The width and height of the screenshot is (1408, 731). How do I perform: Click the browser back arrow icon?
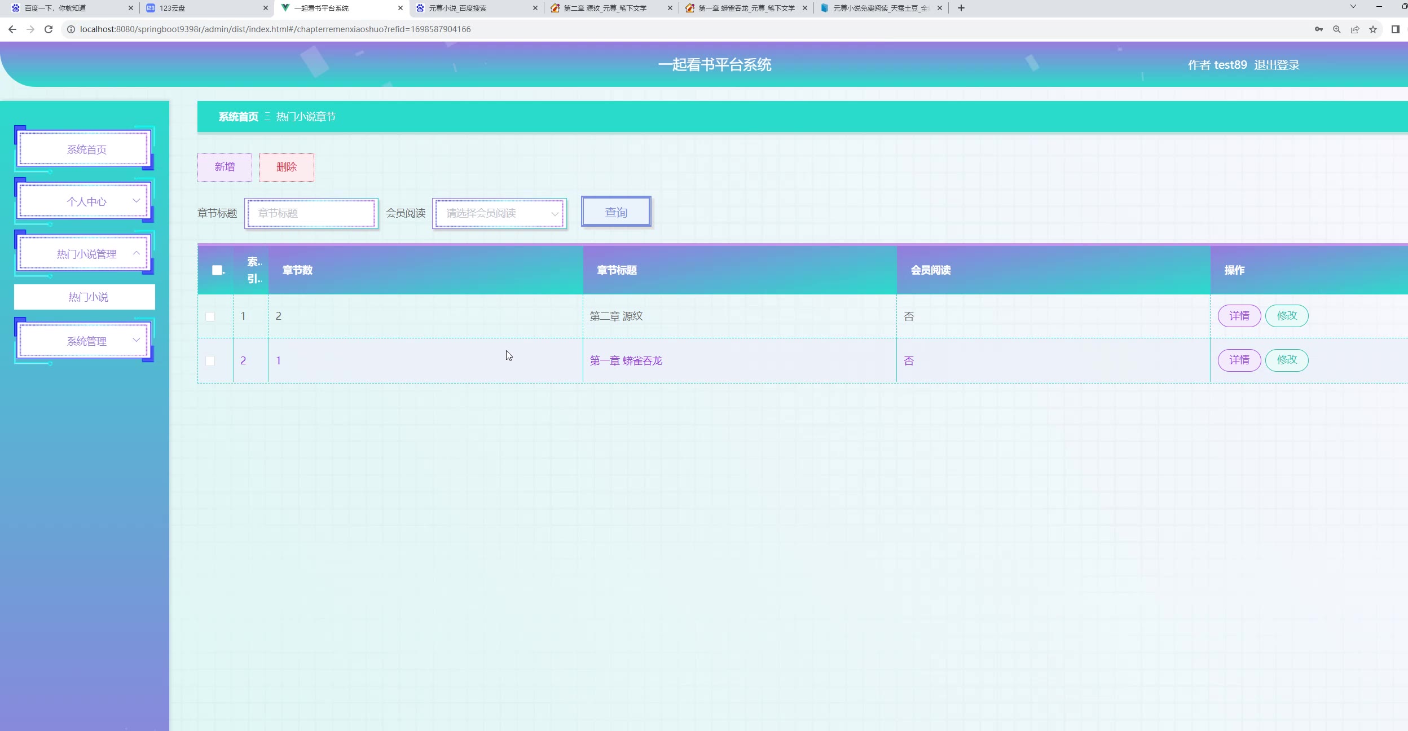point(12,29)
